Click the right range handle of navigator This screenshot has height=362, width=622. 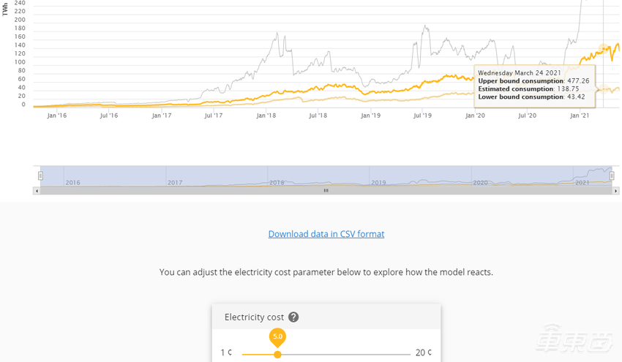pos(612,176)
